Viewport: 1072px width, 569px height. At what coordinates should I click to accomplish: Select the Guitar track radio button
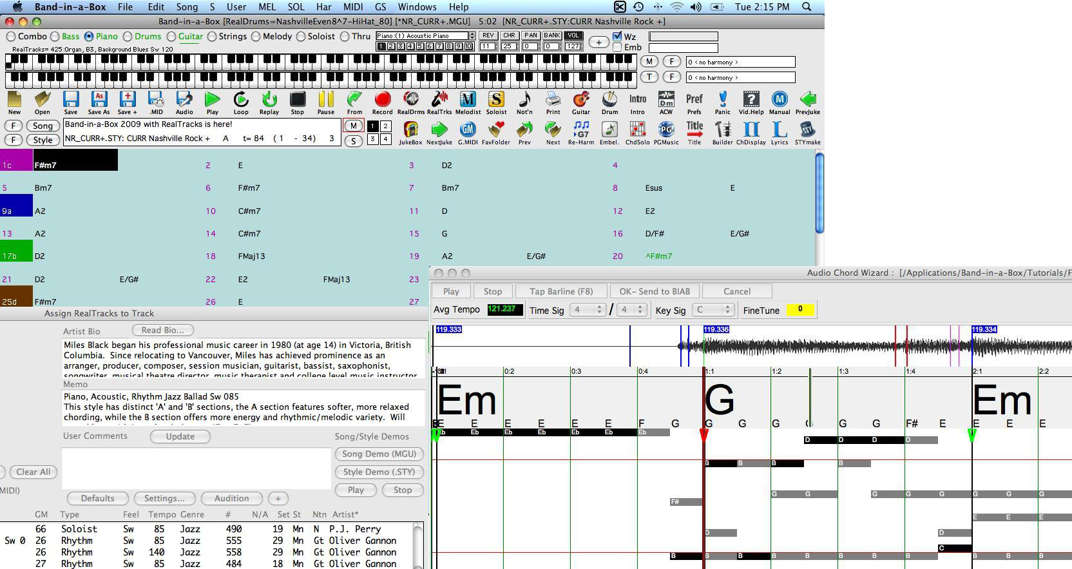pyautogui.click(x=171, y=37)
